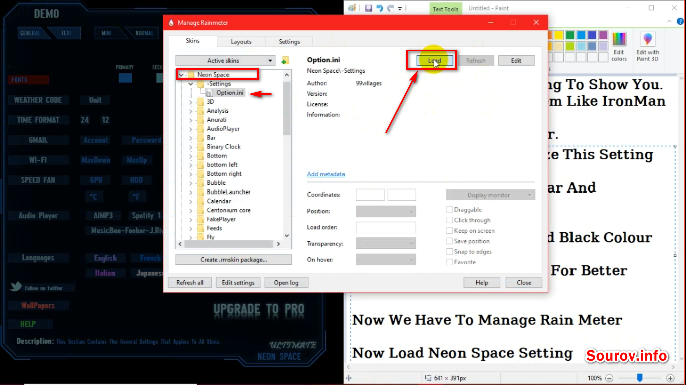Select GENERAL tab in Neon Space panel
This screenshot has width=686, height=385.
(x=30, y=33)
